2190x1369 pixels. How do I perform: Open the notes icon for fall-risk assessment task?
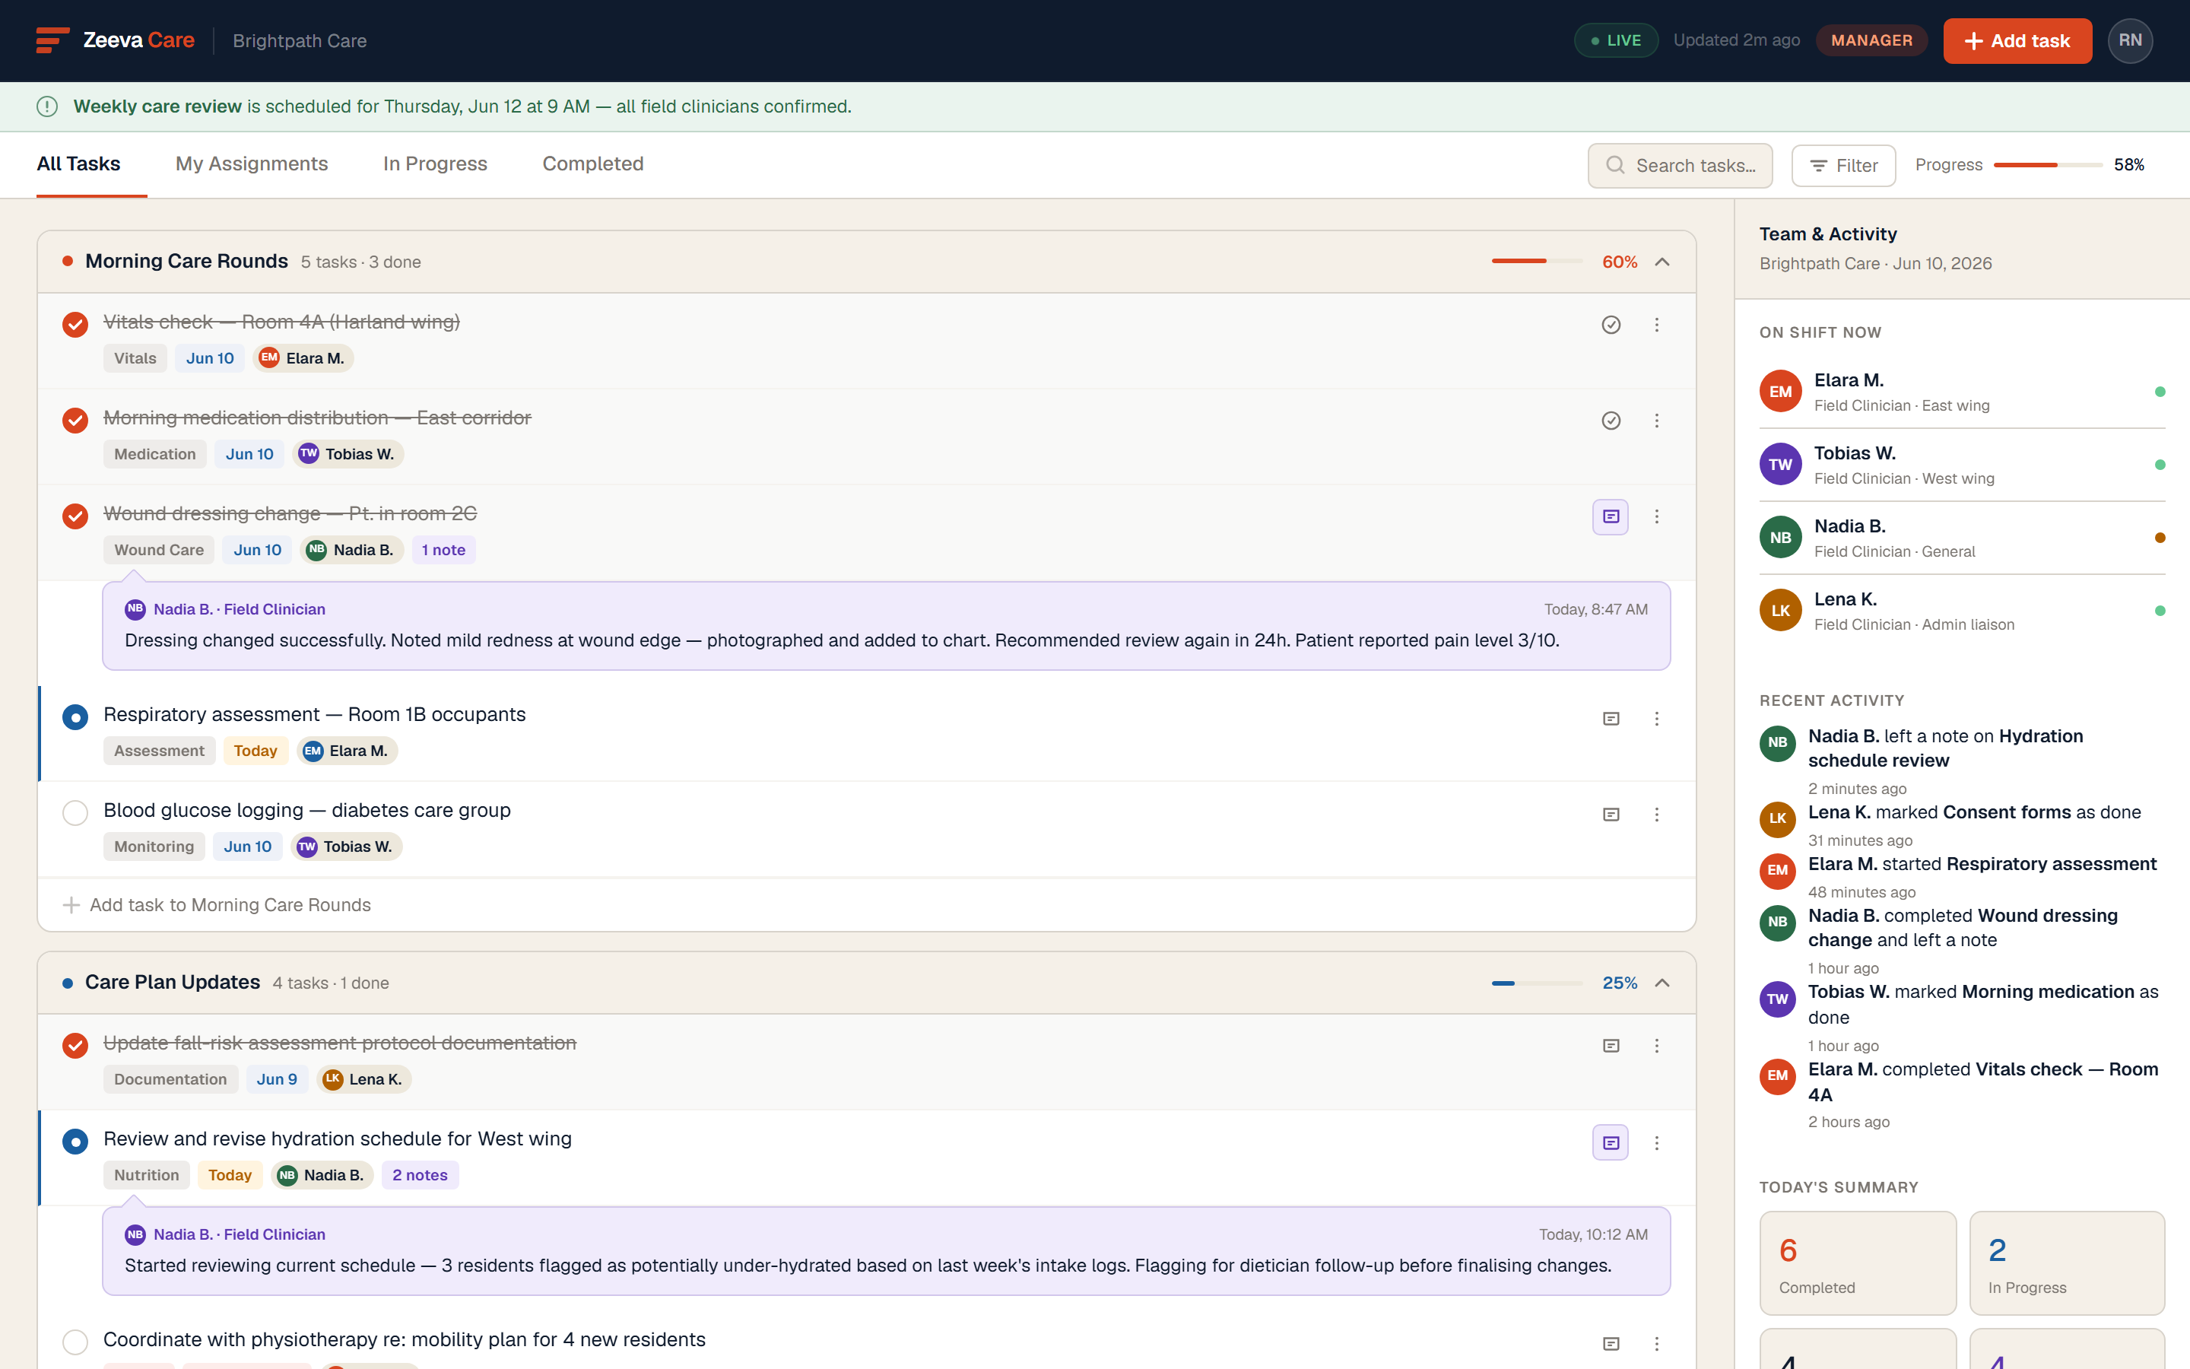click(x=1611, y=1046)
